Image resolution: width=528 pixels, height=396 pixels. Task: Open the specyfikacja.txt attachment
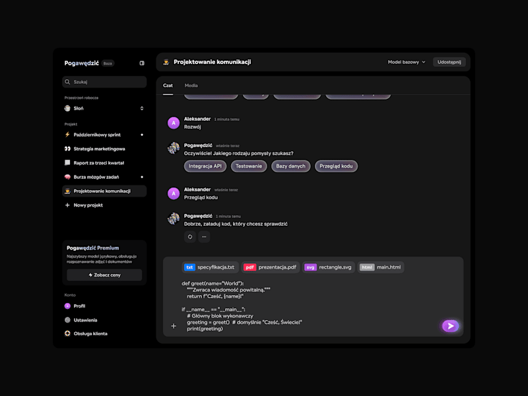click(x=210, y=267)
